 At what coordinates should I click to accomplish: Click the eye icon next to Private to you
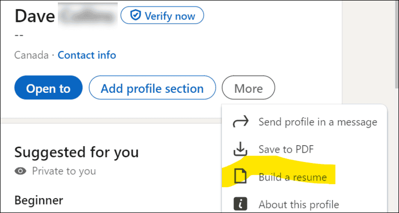20,171
